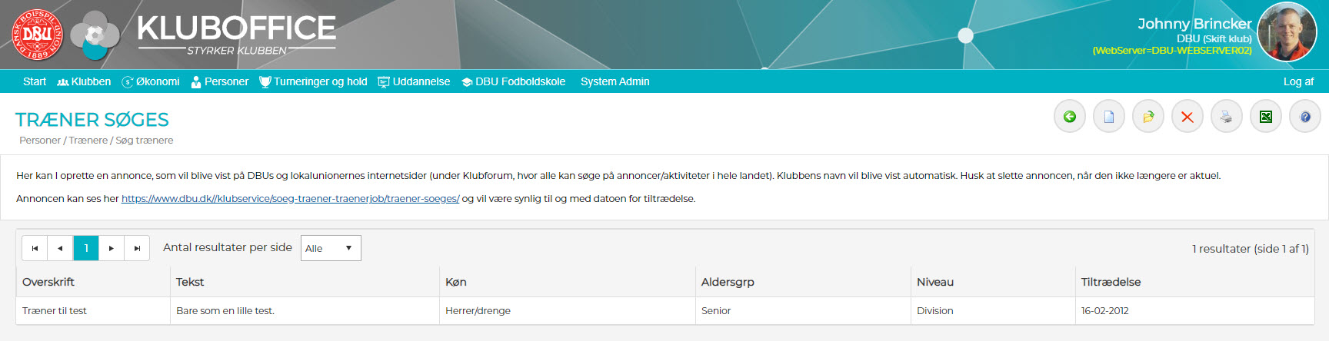Click the DBU logo badge
Image resolution: width=1329 pixels, height=341 pixels.
(x=37, y=35)
